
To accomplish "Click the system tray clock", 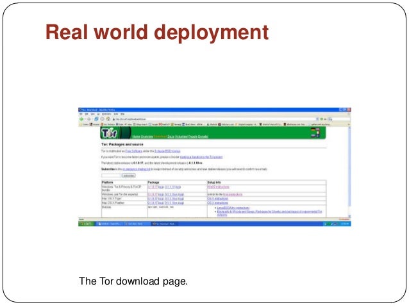I will 346,224.
